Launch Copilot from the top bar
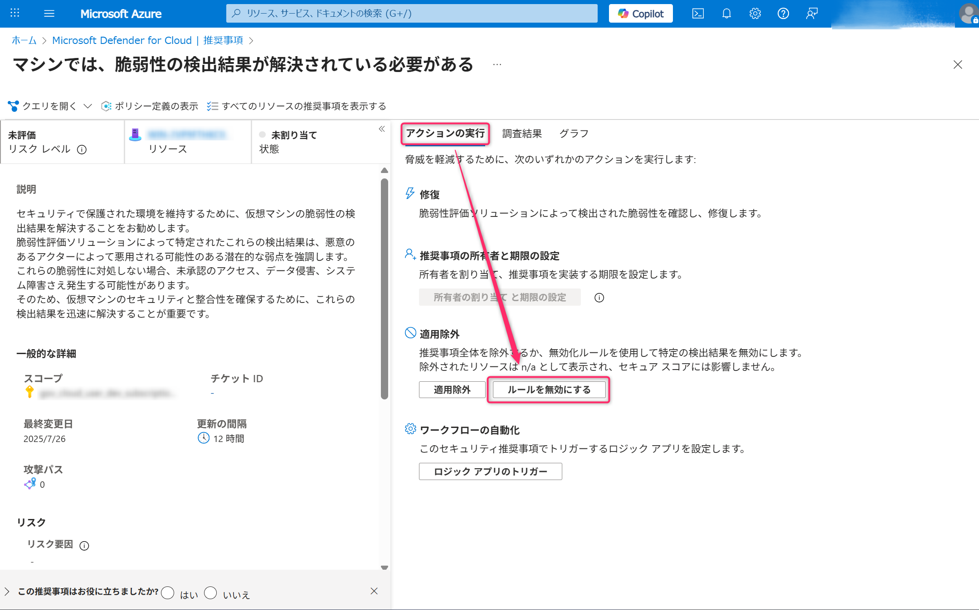The image size is (979, 610). tap(640, 13)
